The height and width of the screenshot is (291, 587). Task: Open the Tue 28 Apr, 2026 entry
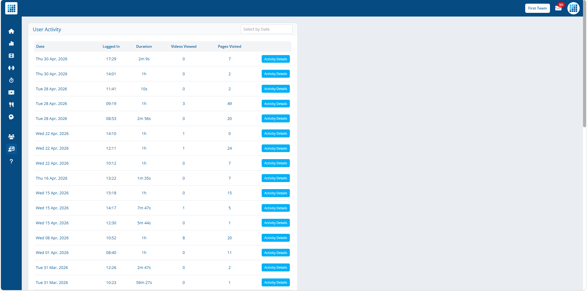51,89
